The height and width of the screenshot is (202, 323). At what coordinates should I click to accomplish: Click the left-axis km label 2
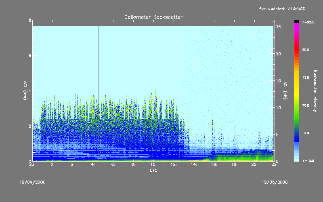point(30,126)
